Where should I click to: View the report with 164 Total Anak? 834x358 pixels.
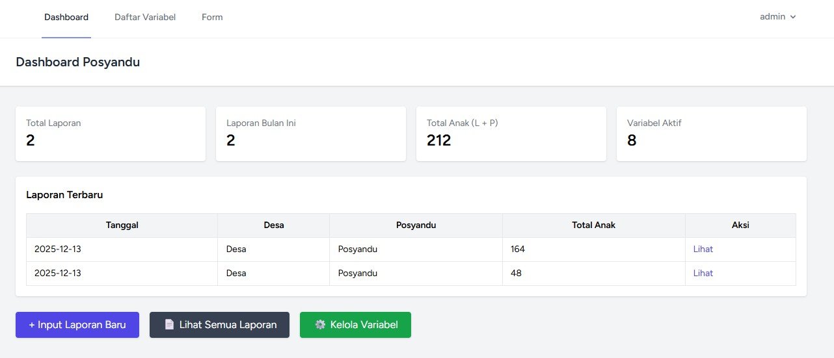tap(703, 249)
